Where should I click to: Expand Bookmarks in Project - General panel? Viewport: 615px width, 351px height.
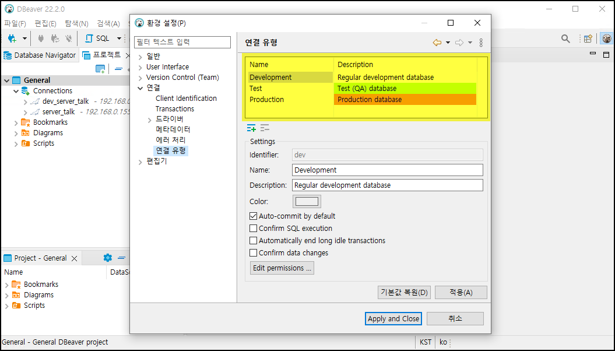(6, 285)
